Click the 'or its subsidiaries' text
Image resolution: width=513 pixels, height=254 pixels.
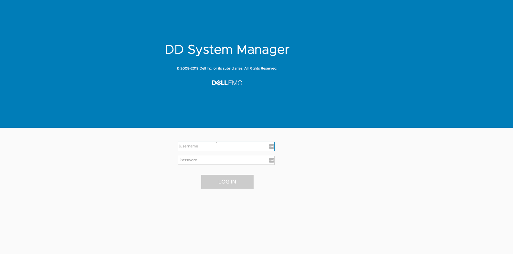click(228, 69)
